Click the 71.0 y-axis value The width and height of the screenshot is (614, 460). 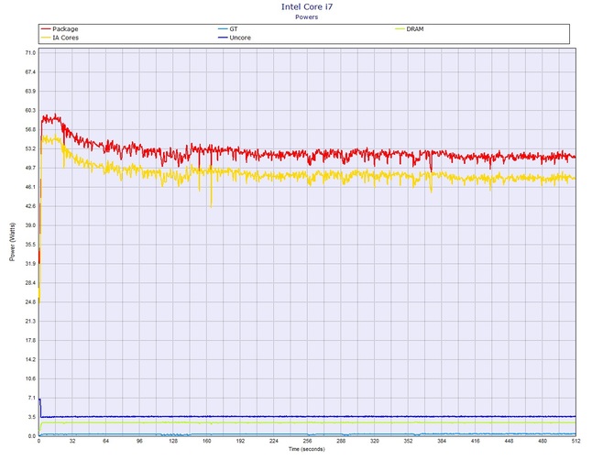[x=30, y=53]
